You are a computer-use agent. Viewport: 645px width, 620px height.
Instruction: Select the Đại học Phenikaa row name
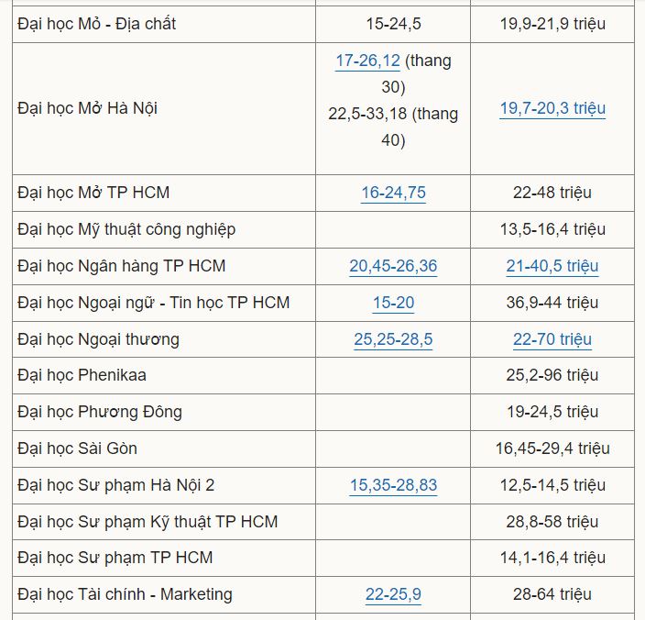(82, 375)
